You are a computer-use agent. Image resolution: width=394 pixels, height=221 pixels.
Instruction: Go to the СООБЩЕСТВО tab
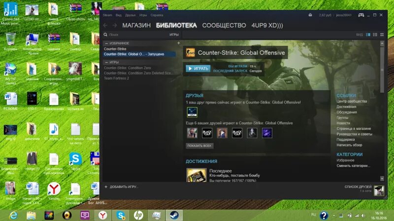[x=224, y=26]
